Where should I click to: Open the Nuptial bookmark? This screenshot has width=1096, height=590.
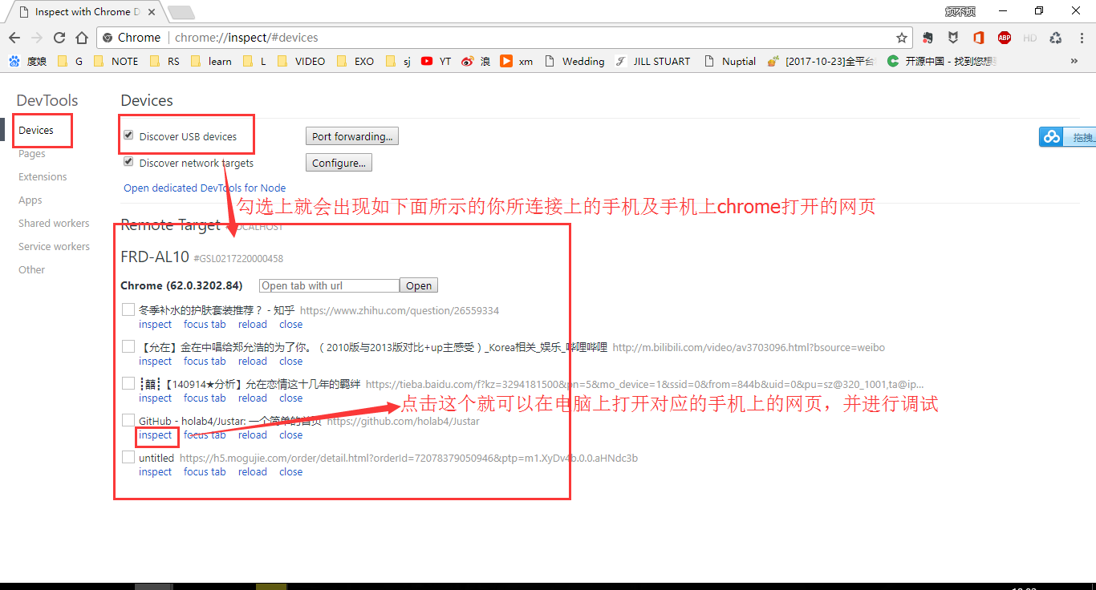[729, 61]
